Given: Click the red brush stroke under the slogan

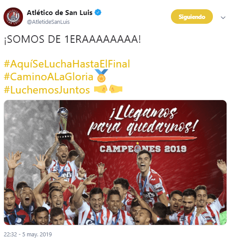Looking at the screenshot, I should pos(143,139).
